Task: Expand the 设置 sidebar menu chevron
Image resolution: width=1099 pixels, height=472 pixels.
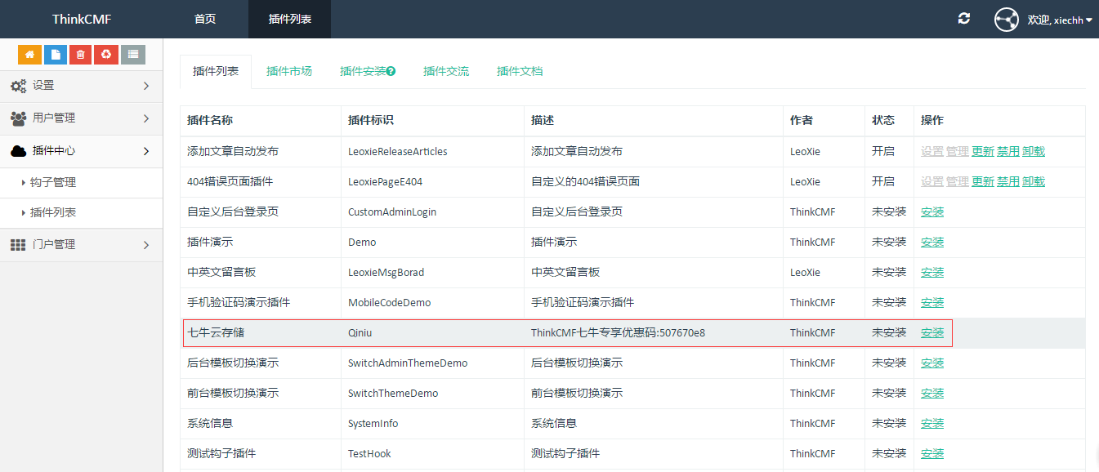Action: pos(146,86)
